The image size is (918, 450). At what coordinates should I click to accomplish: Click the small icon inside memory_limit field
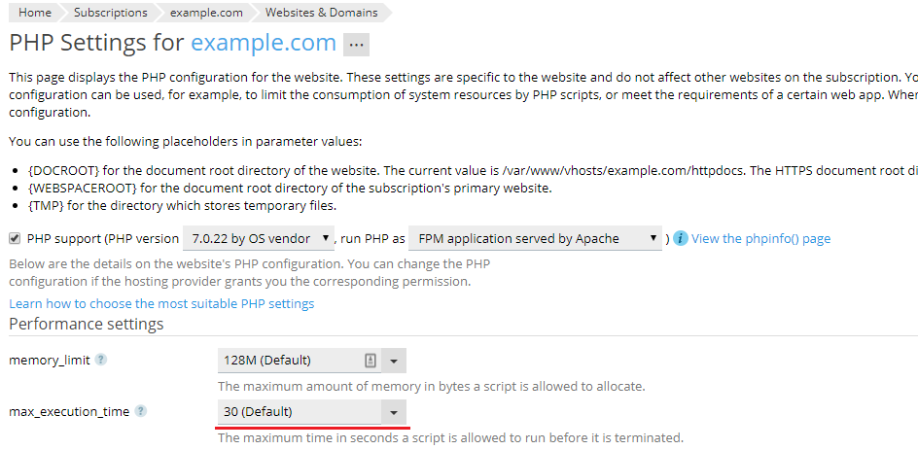point(370,361)
